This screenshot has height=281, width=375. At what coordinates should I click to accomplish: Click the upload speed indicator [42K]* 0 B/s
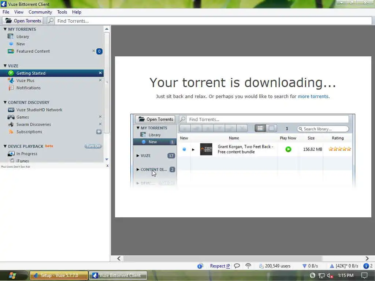pos(344,266)
